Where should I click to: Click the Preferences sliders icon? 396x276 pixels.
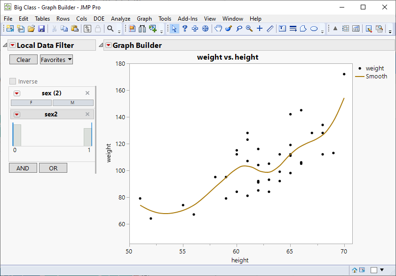[87, 29]
